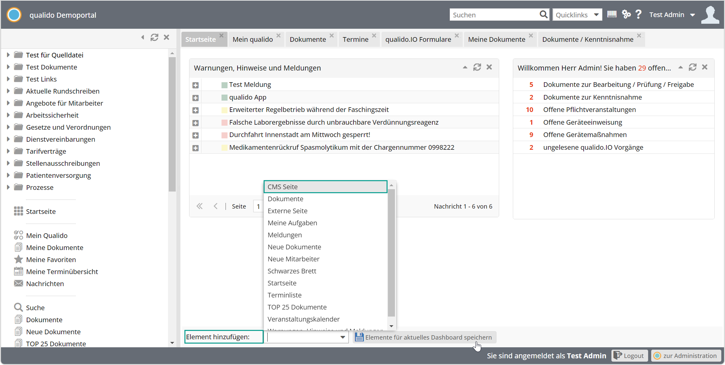The image size is (725, 365).
Task: Refresh the Warnungen, Hinweise und Meldungen panel
Action: click(477, 67)
